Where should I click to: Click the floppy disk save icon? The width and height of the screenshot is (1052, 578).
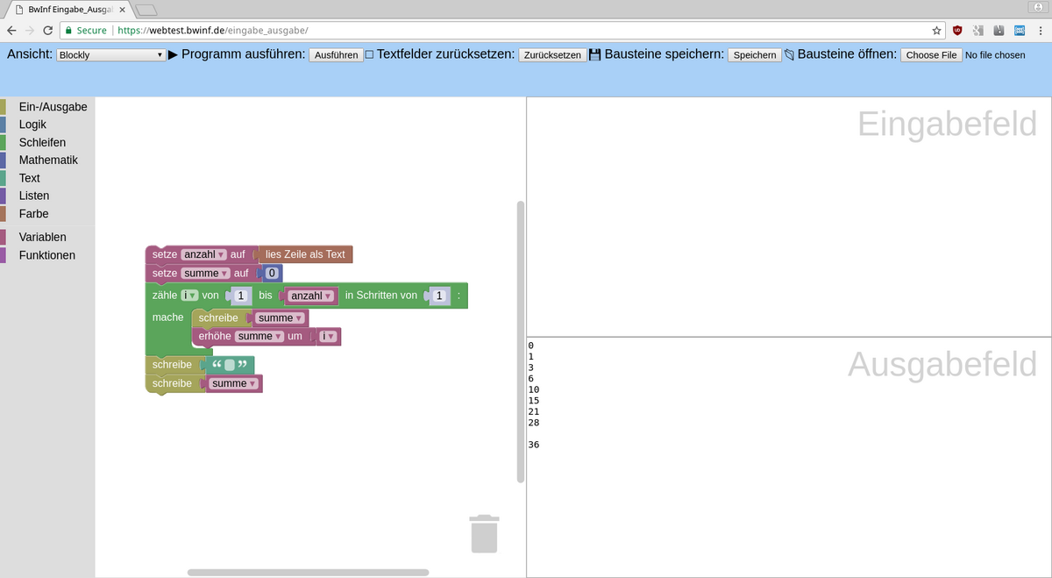pos(595,54)
